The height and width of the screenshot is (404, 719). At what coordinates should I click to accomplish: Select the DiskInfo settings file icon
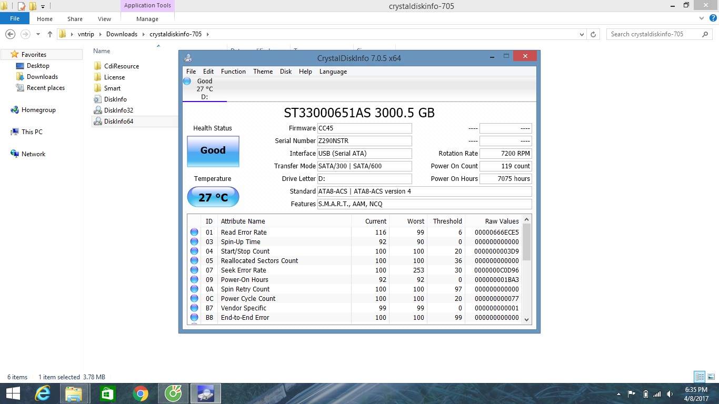pyautogui.click(x=97, y=99)
